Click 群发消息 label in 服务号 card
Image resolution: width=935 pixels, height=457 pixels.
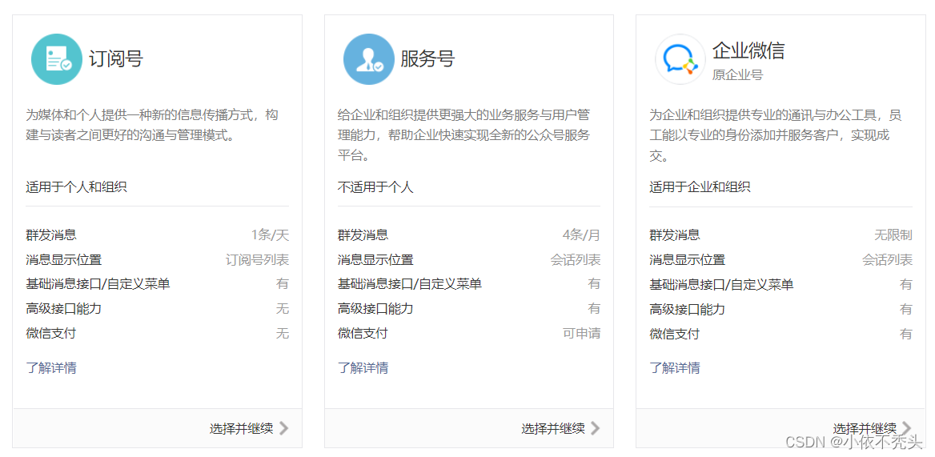pyautogui.click(x=363, y=235)
